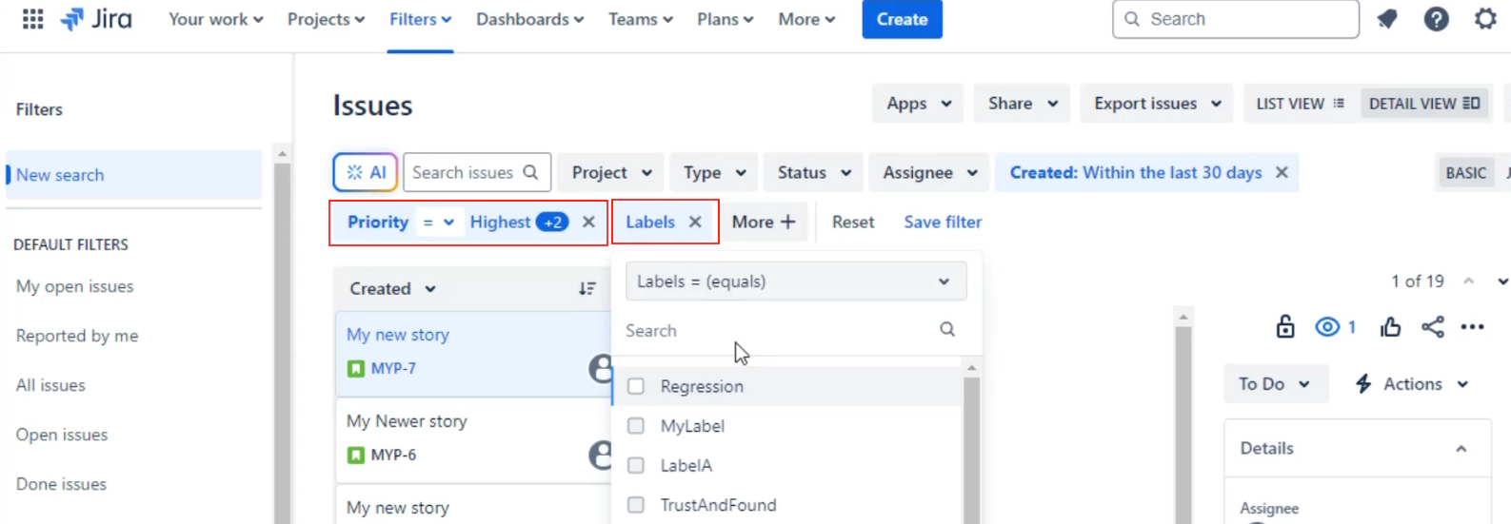Open the Apps dropdown
Viewport: 1511px width, 524px height.
pos(918,104)
